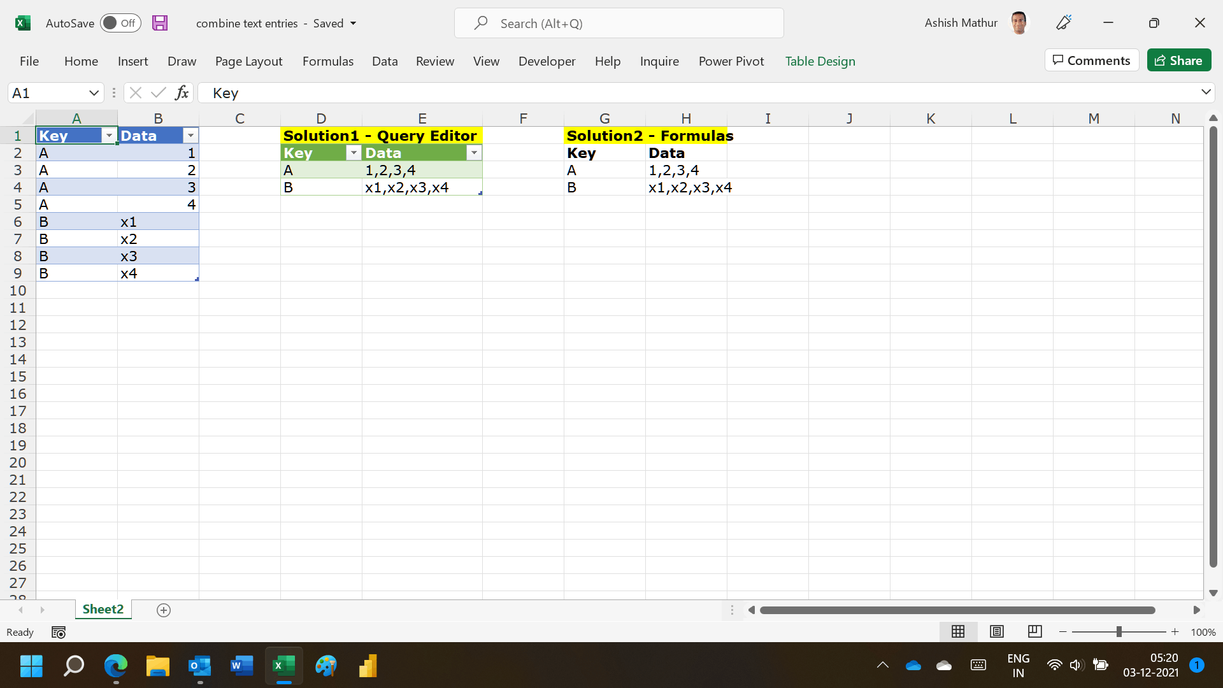The width and height of the screenshot is (1223, 688).
Task: Open the Table Design ribbon tab
Action: 820,61
